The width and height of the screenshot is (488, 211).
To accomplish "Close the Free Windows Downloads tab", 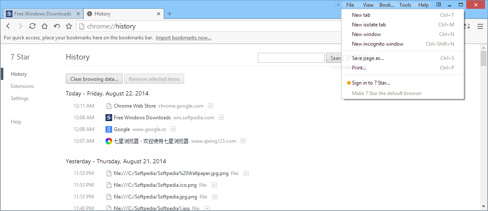I will pos(78,14).
